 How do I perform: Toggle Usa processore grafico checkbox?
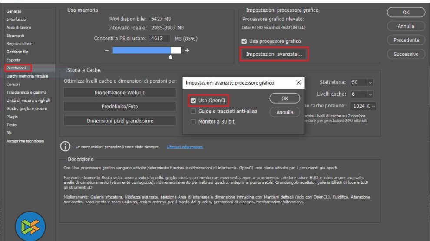click(x=244, y=41)
